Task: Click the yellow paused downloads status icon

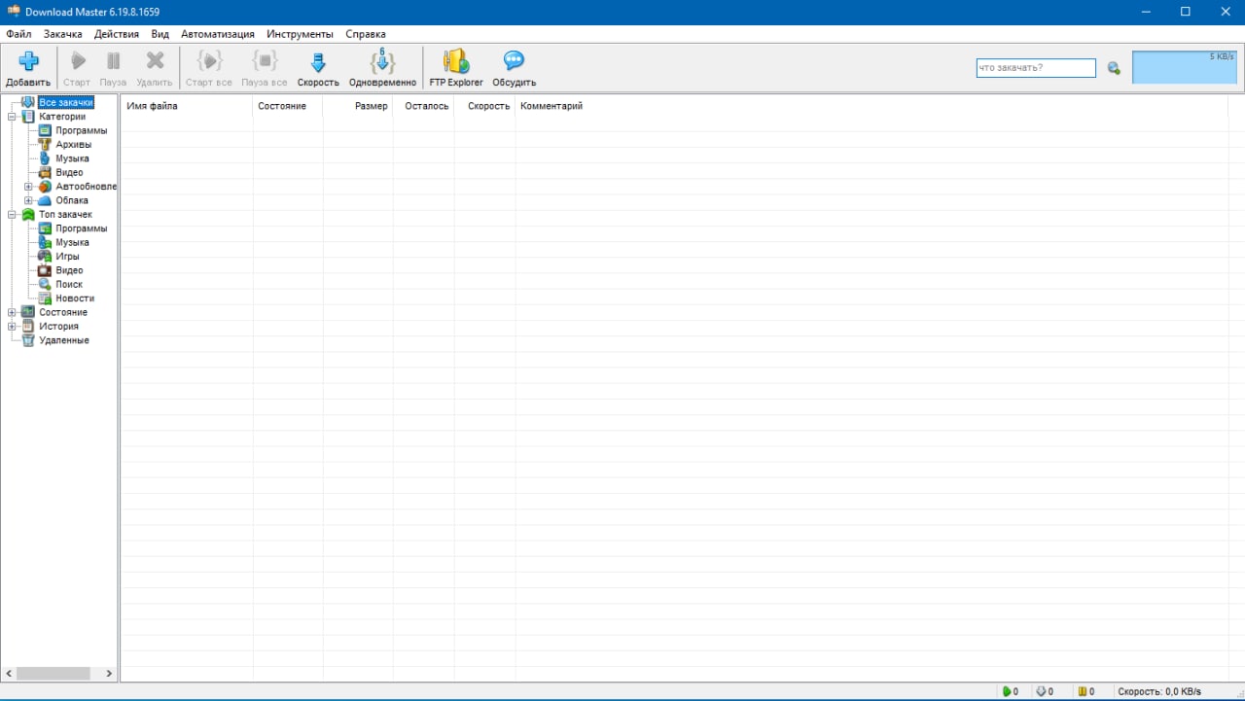Action: click(x=1081, y=691)
